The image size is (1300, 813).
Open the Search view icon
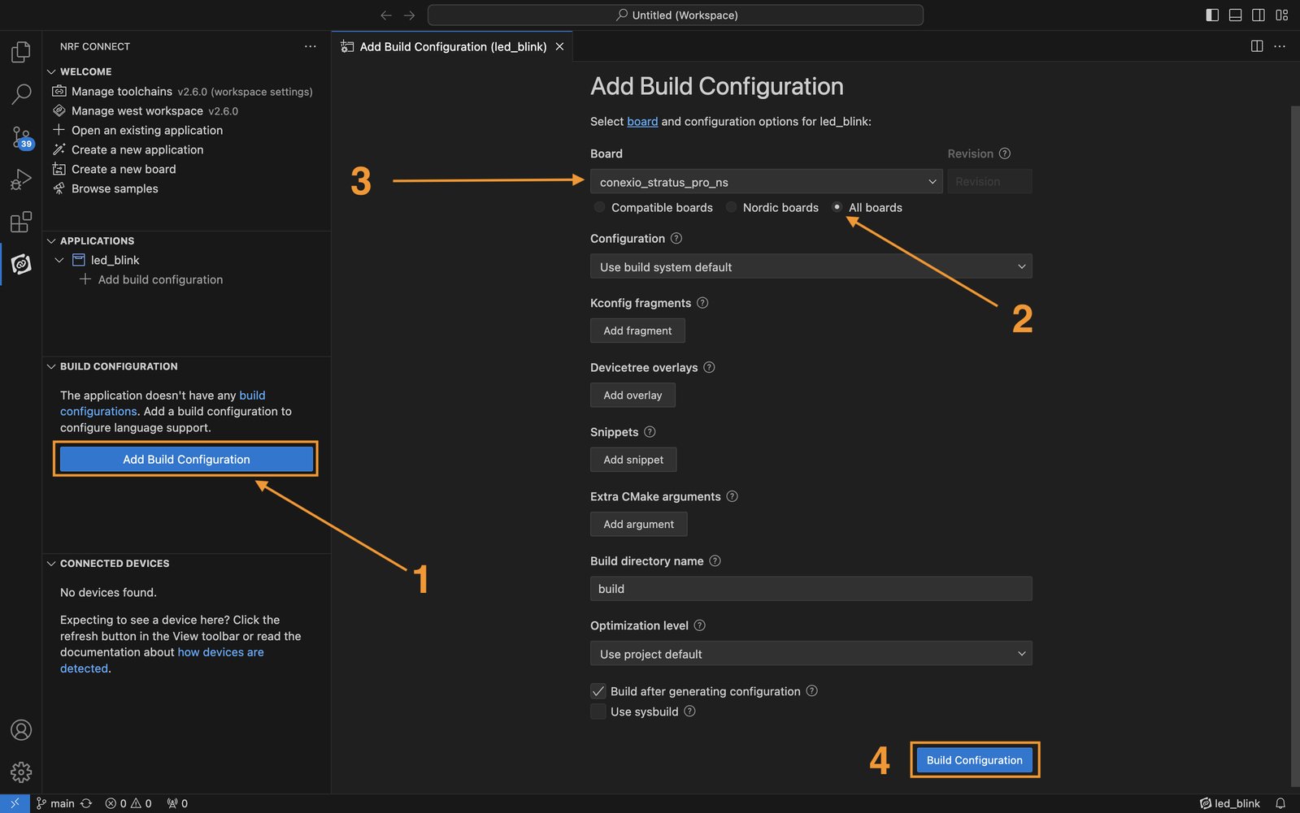pos(21,94)
